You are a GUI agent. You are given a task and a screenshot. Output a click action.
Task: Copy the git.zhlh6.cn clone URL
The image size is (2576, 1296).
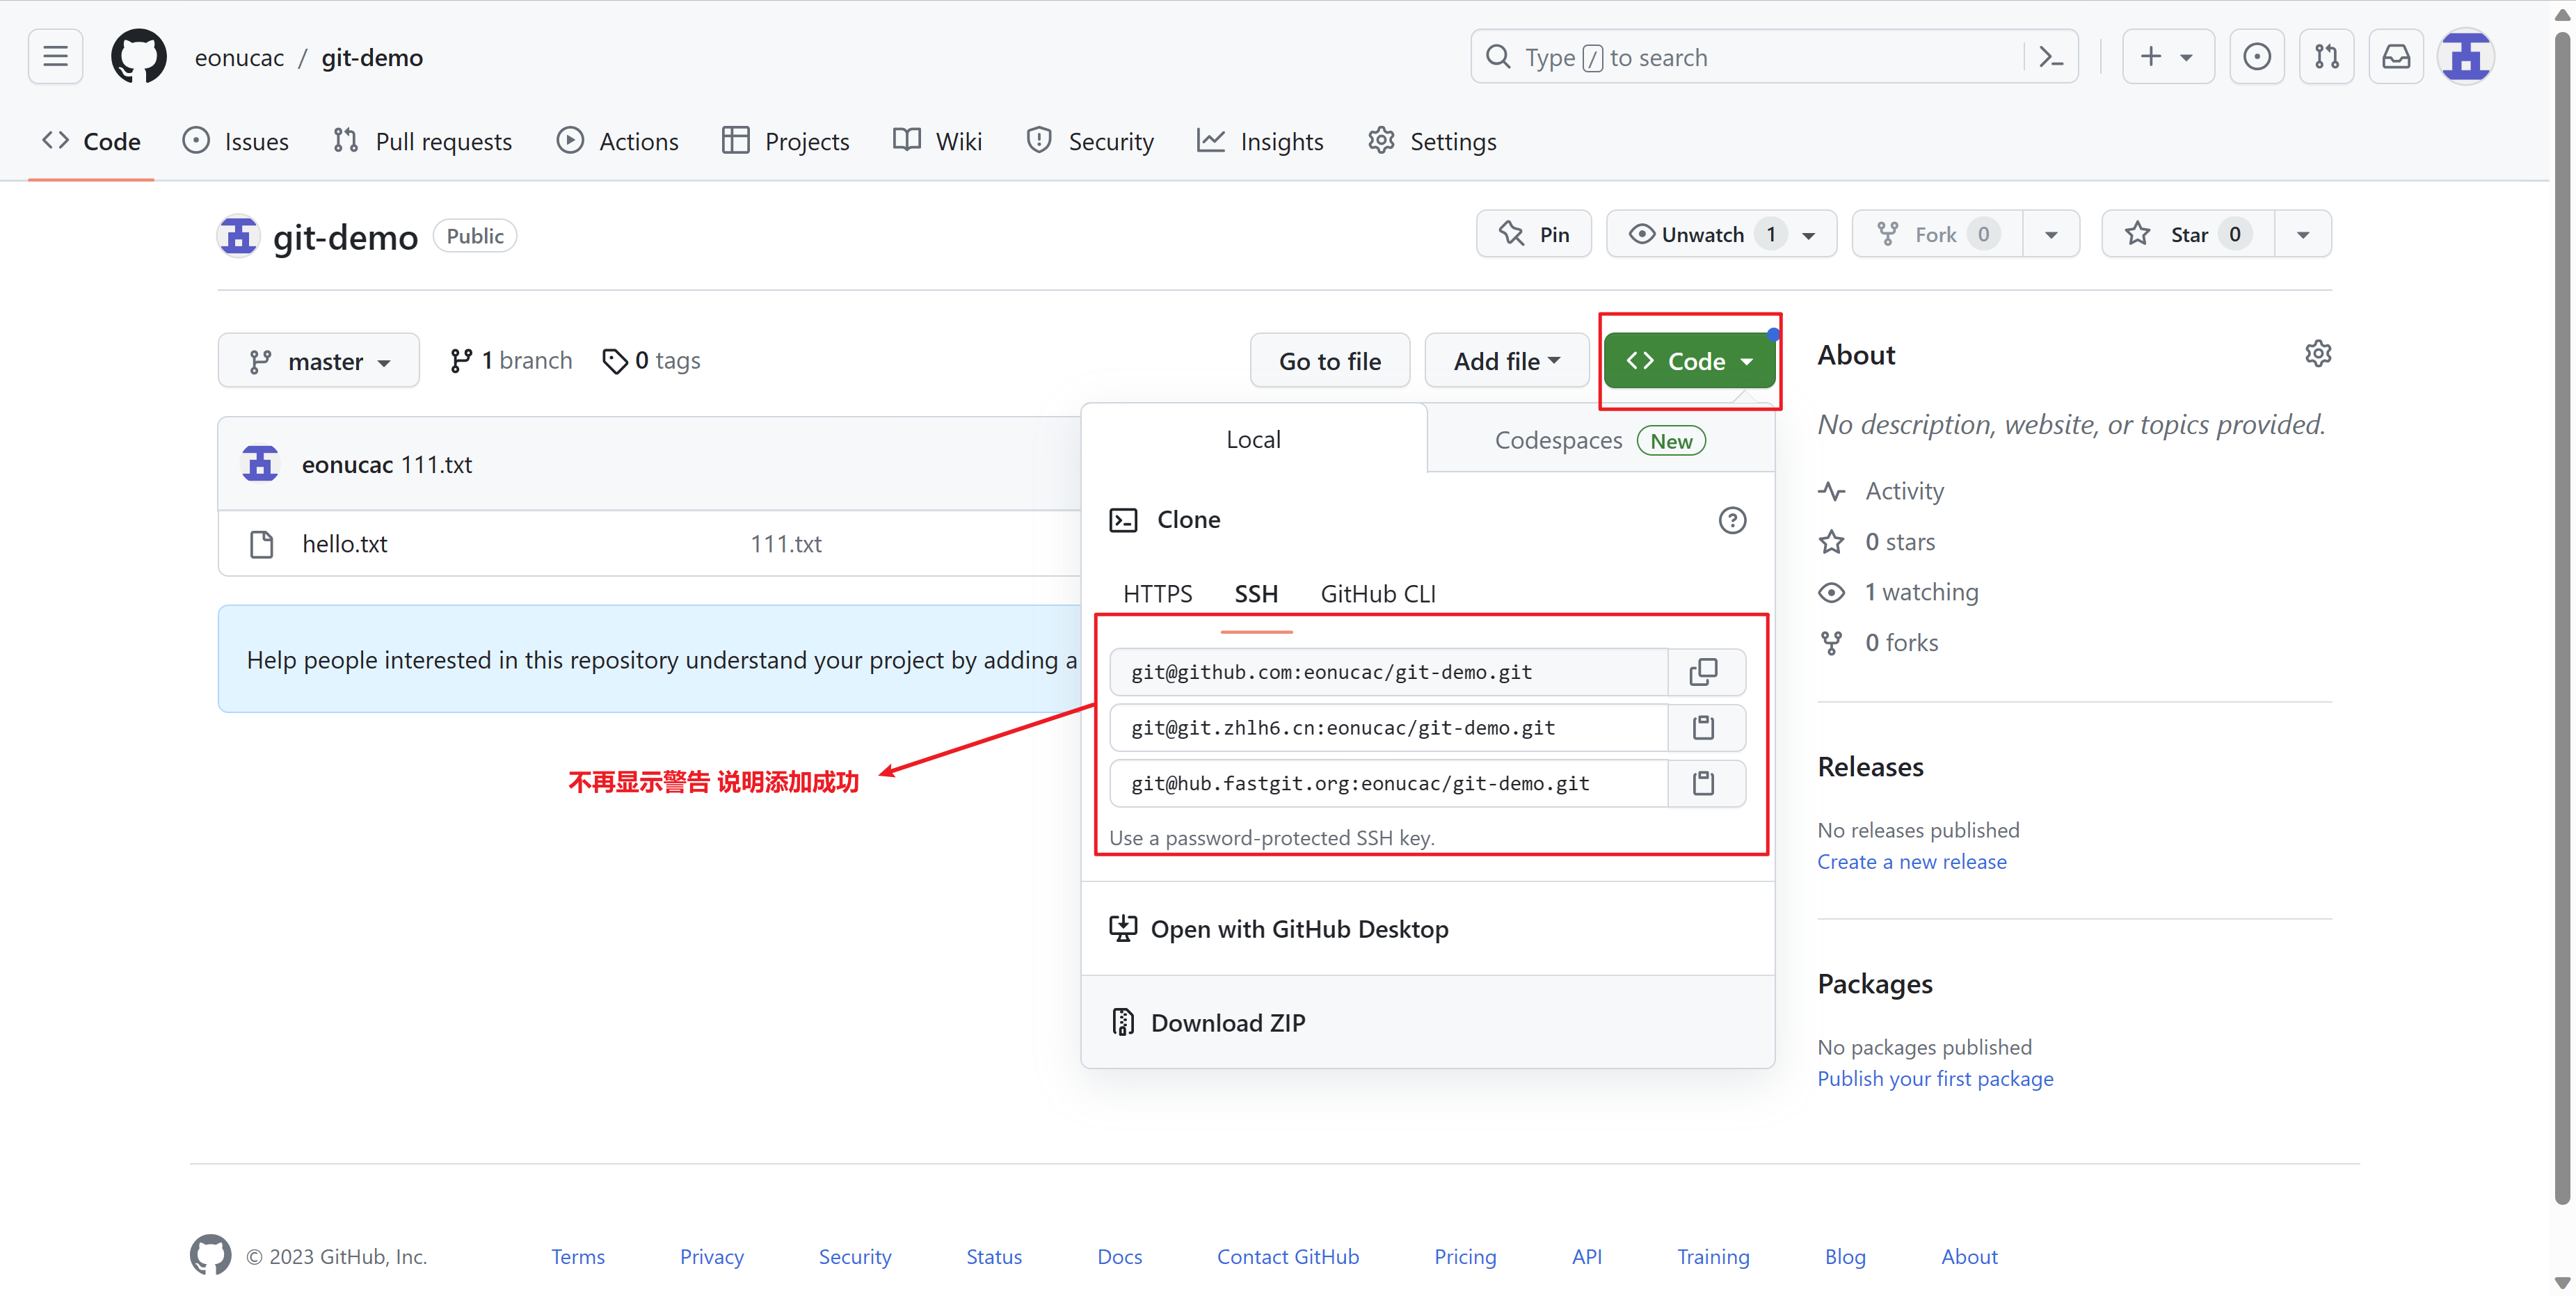(1703, 728)
